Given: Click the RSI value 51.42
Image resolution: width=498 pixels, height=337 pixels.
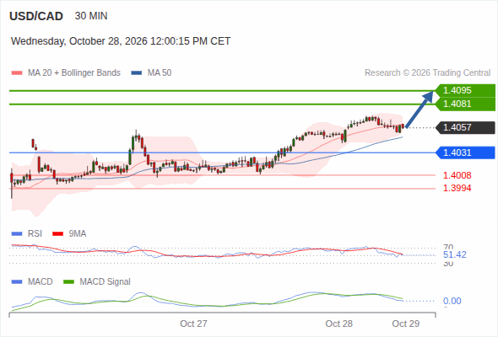Looking at the screenshot, I should pyautogui.click(x=455, y=254).
